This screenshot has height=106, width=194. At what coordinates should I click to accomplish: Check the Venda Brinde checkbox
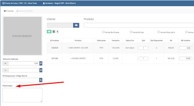click(131, 32)
